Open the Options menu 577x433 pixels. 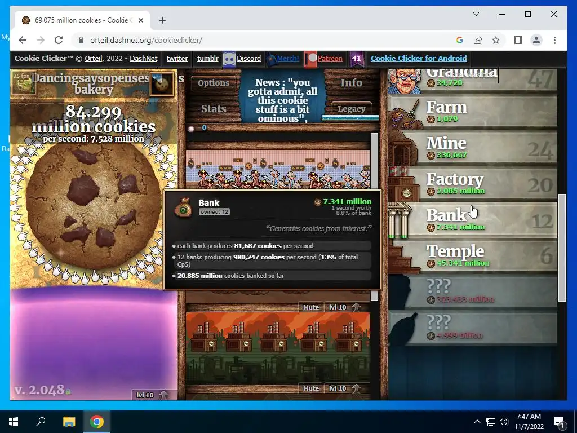pos(214,83)
